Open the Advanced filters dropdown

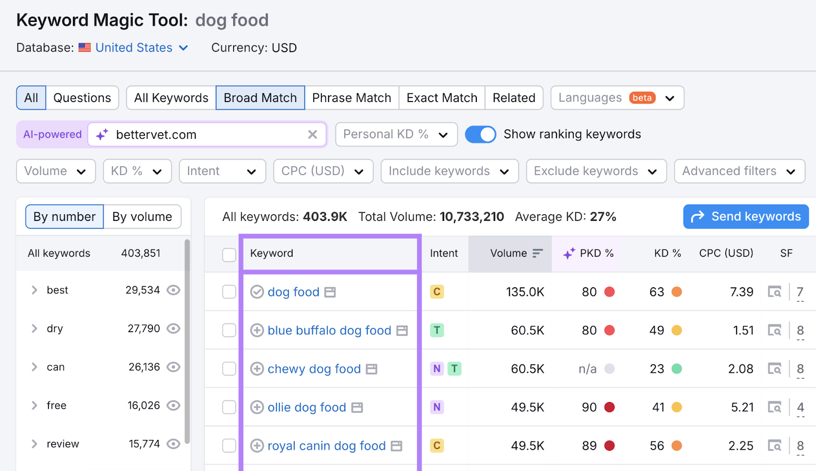(739, 171)
